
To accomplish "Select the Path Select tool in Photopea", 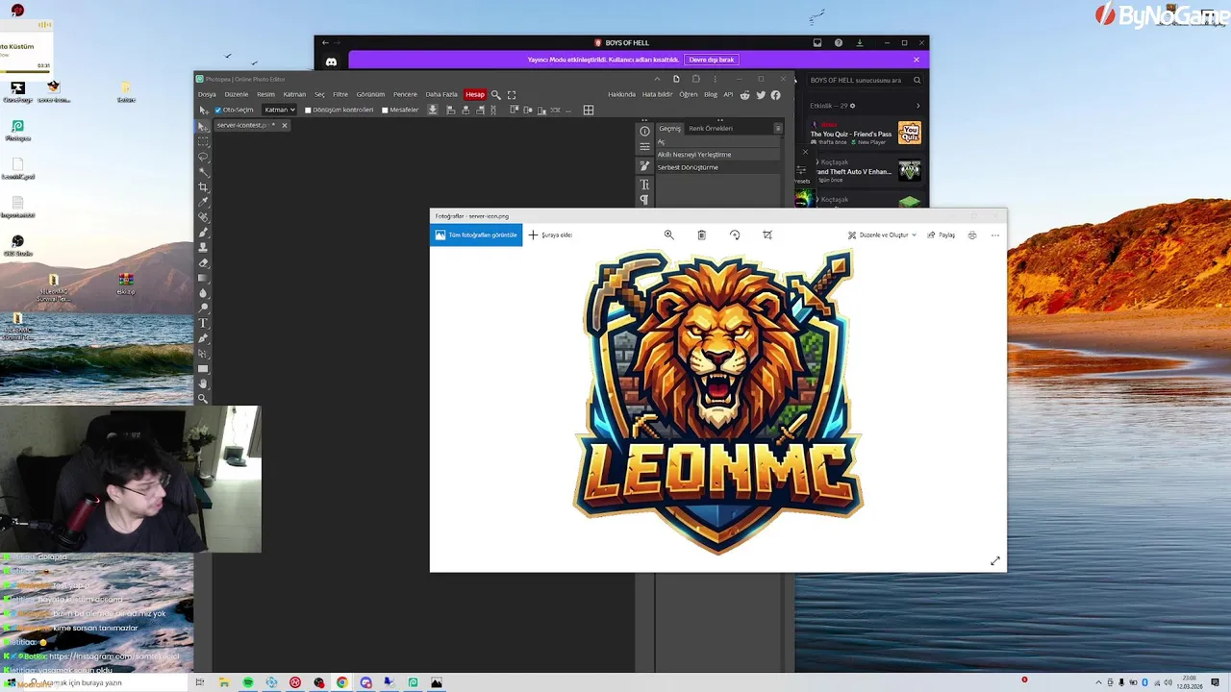I will pos(203,354).
